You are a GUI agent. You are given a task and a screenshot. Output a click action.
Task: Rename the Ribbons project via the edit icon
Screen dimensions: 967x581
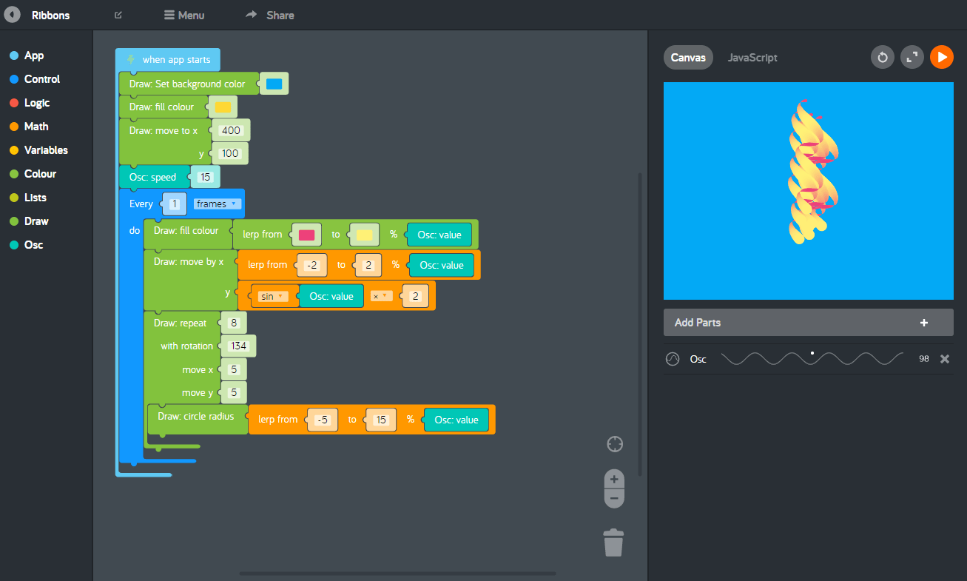(117, 14)
